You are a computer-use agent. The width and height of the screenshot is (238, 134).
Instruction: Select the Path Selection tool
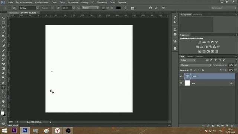tap(3, 92)
